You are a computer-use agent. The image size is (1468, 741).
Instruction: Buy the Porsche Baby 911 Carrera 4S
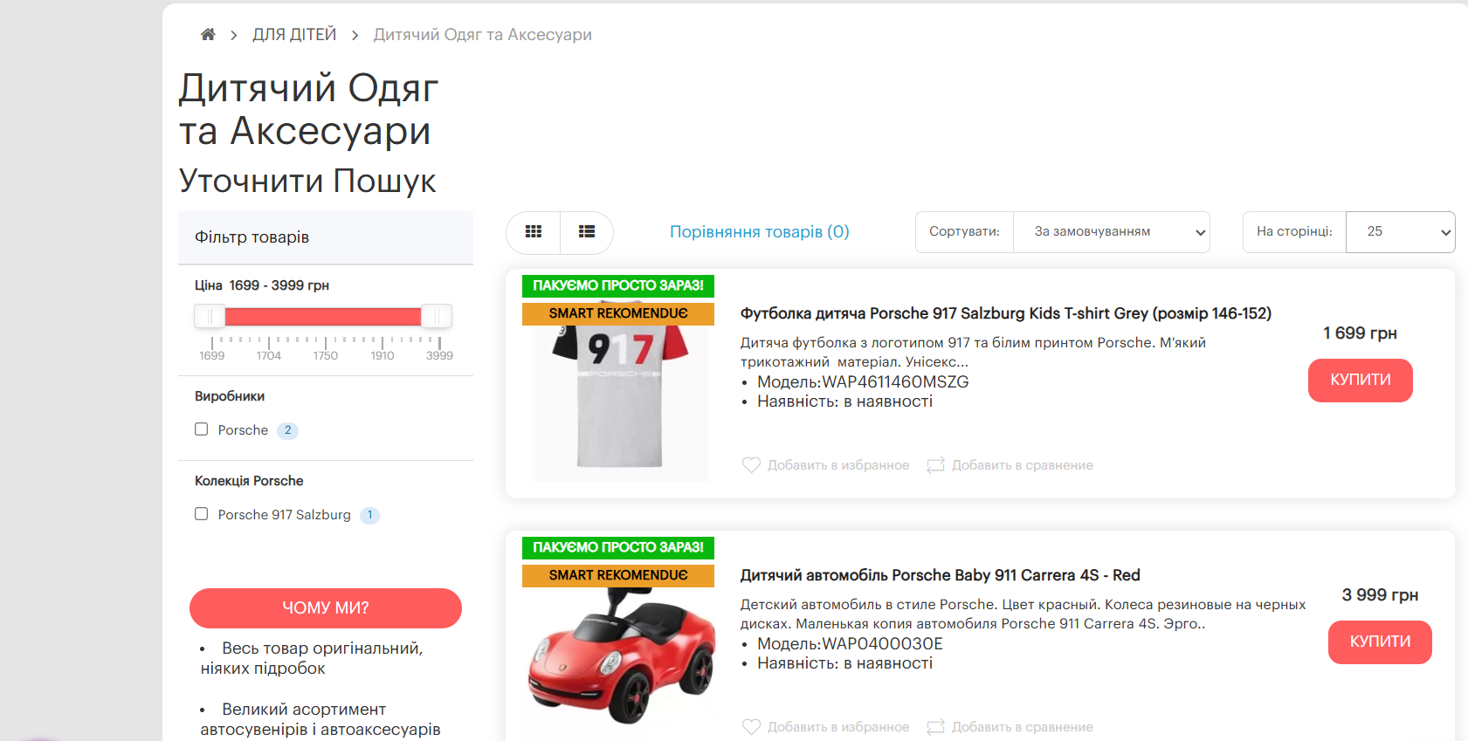(x=1379, y=642)
